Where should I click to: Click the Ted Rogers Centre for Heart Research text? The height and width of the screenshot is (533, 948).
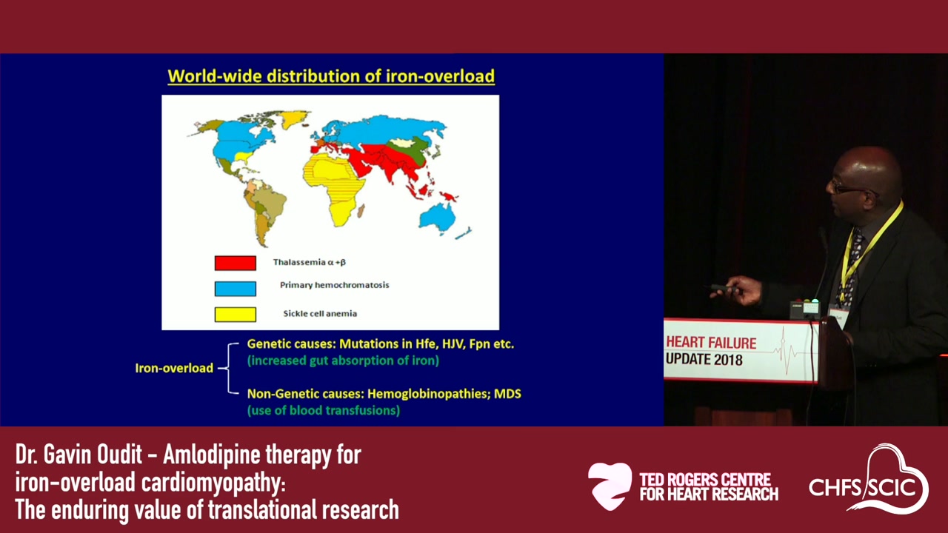click(709, 487)
